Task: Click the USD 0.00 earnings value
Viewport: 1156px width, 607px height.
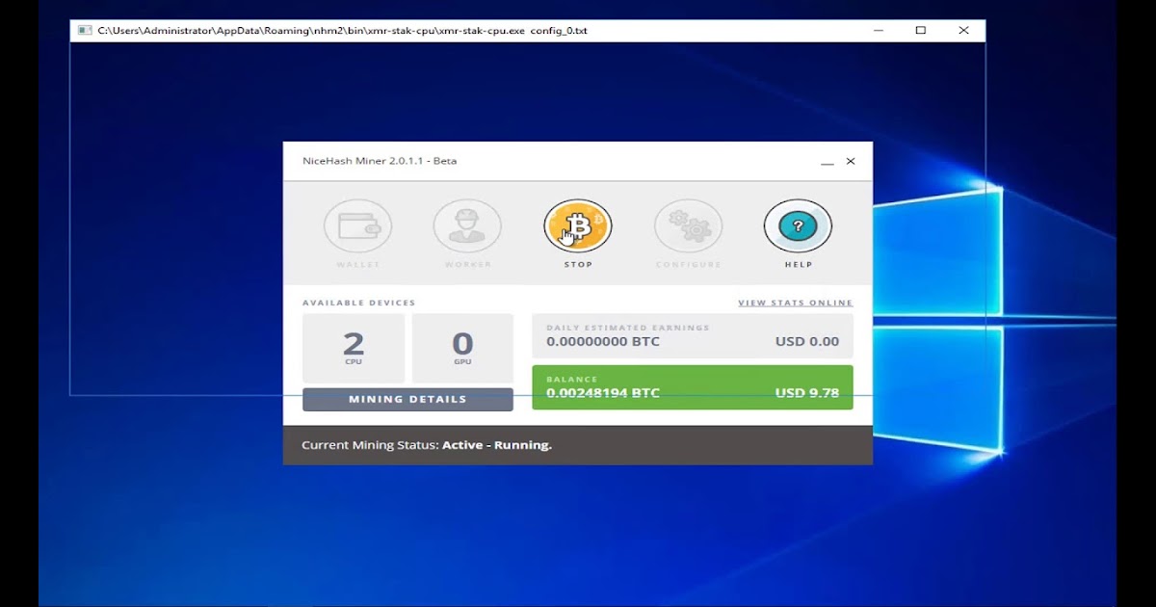Action: tap(807, 341)
